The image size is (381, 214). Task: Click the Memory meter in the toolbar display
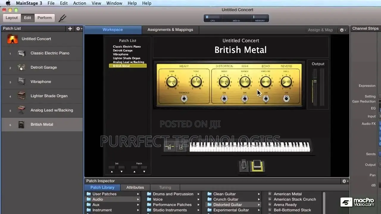[260, 18]
